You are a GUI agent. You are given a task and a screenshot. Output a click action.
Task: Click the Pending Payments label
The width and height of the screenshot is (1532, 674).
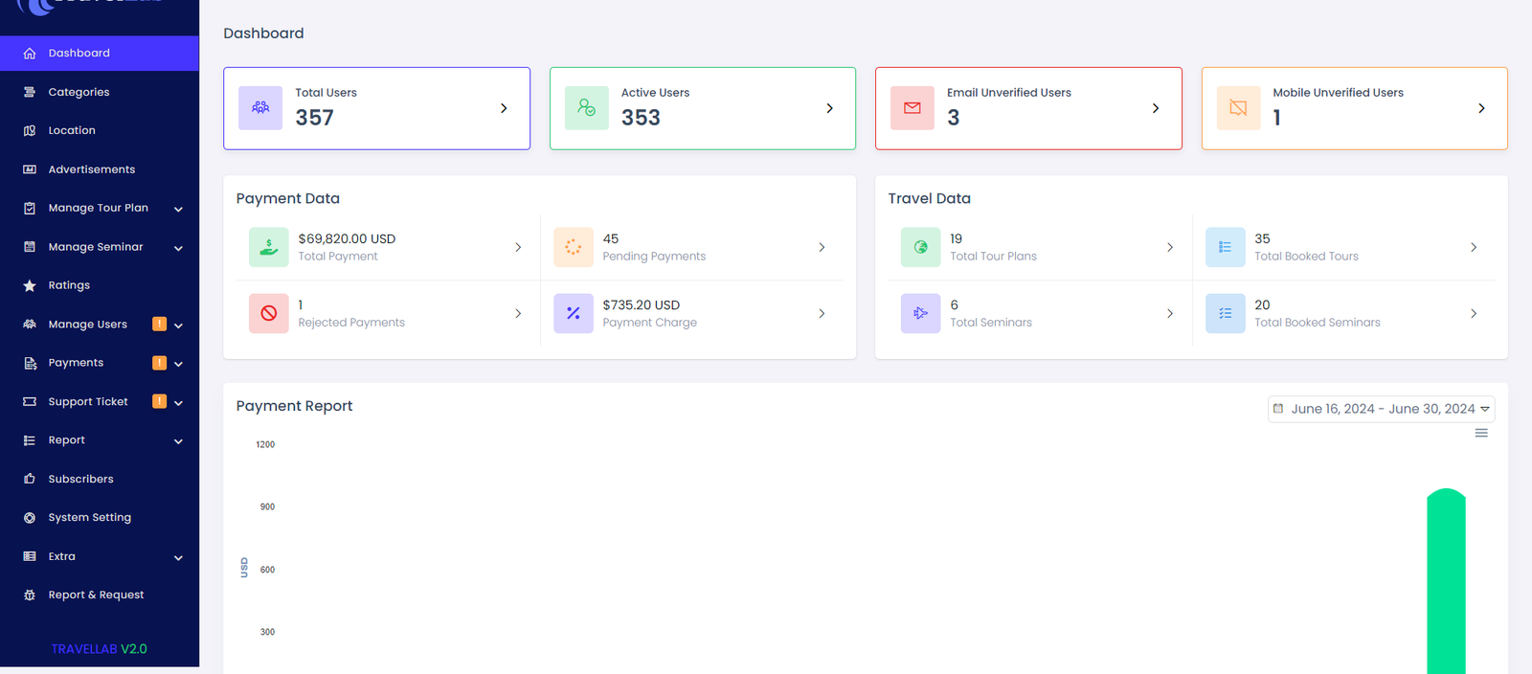pos(654,257)
